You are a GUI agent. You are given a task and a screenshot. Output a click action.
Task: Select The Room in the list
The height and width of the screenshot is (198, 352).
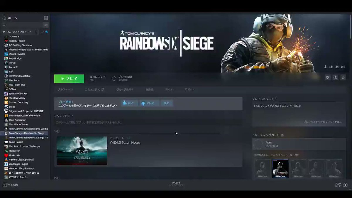click(15, 80)
